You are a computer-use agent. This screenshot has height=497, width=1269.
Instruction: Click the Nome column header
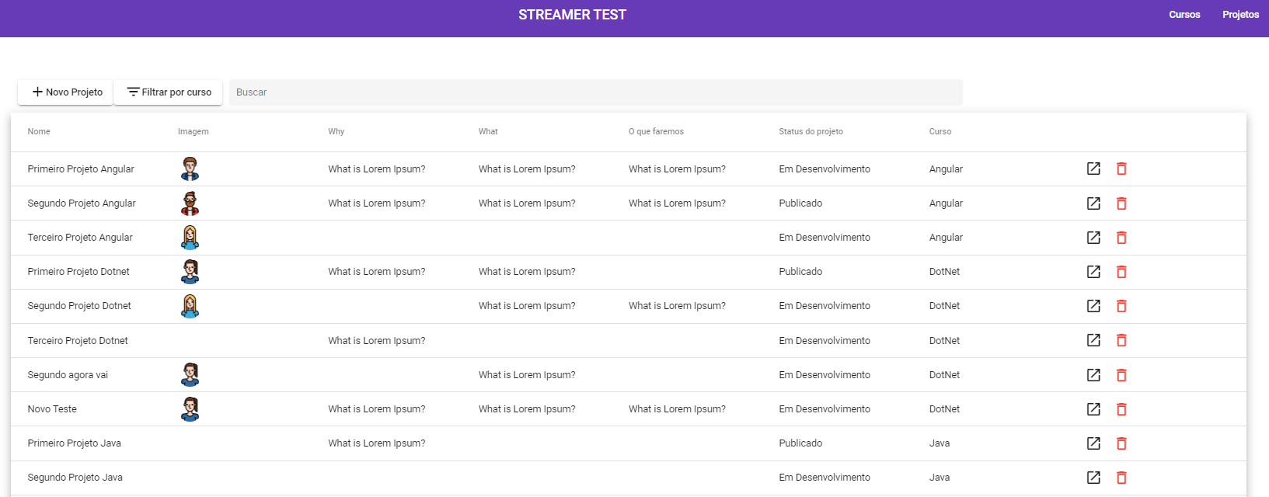[x=39, y=131]
